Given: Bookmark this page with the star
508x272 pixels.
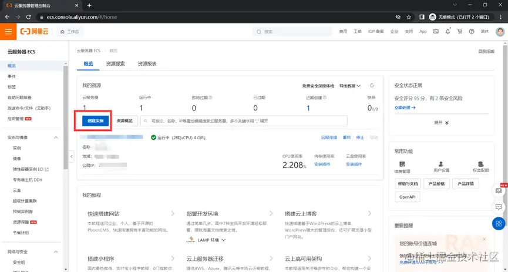Looking at the screenshot, I should pos(409,17).
